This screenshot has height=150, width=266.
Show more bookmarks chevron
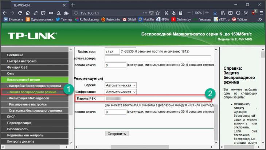260,19
